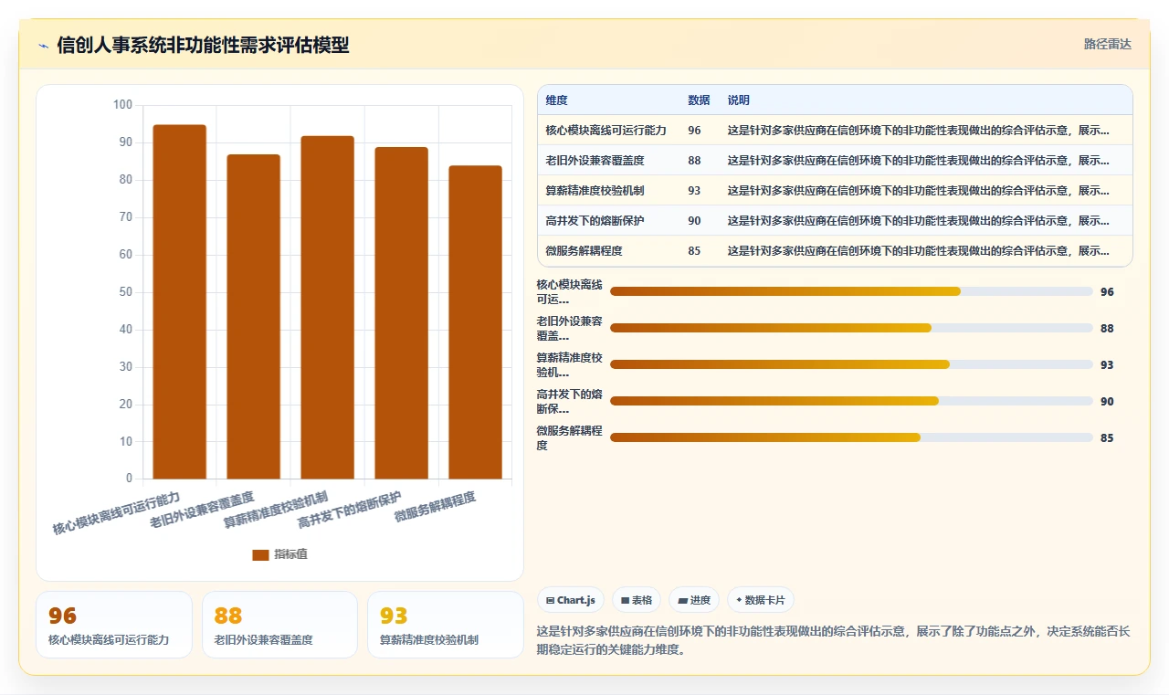Select the 进度 tag chip
The height and width of the screenshot is (695, 1169).
[x=694, y=600]
